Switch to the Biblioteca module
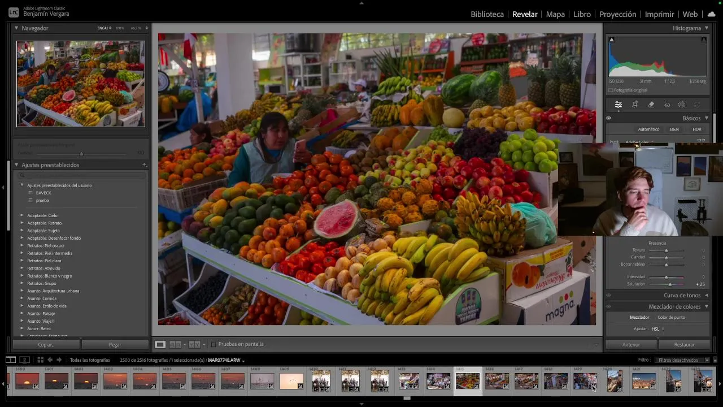This screenshot has height=407, width=723. 487,14
